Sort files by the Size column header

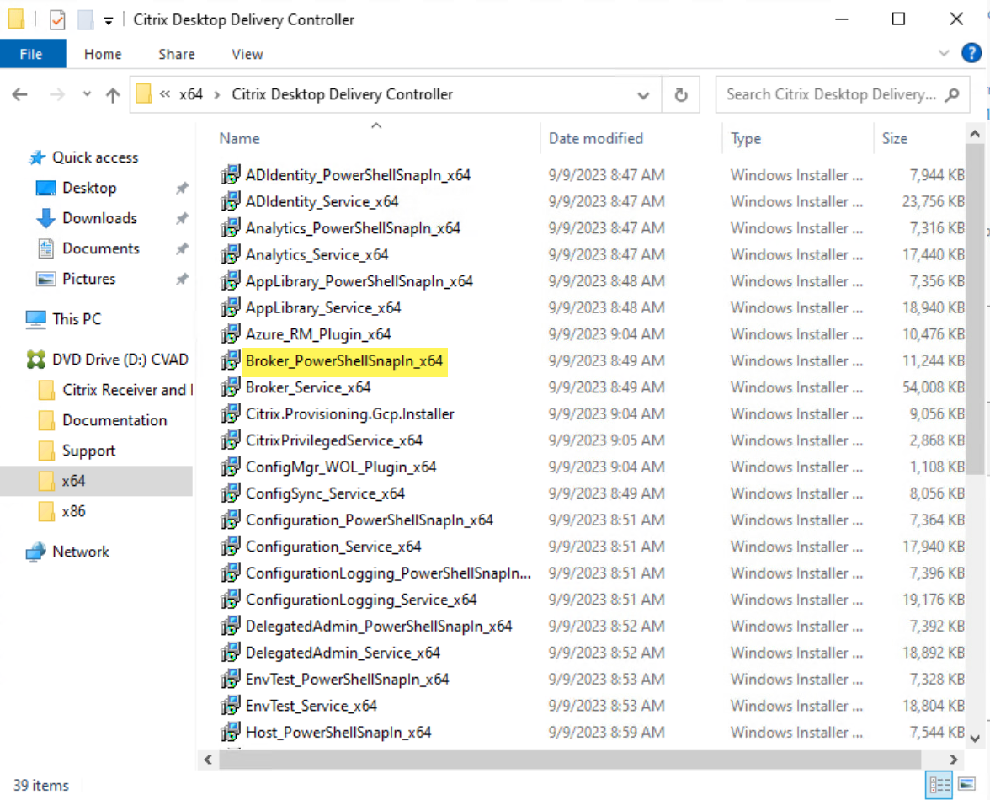click(x=895, y=138)
